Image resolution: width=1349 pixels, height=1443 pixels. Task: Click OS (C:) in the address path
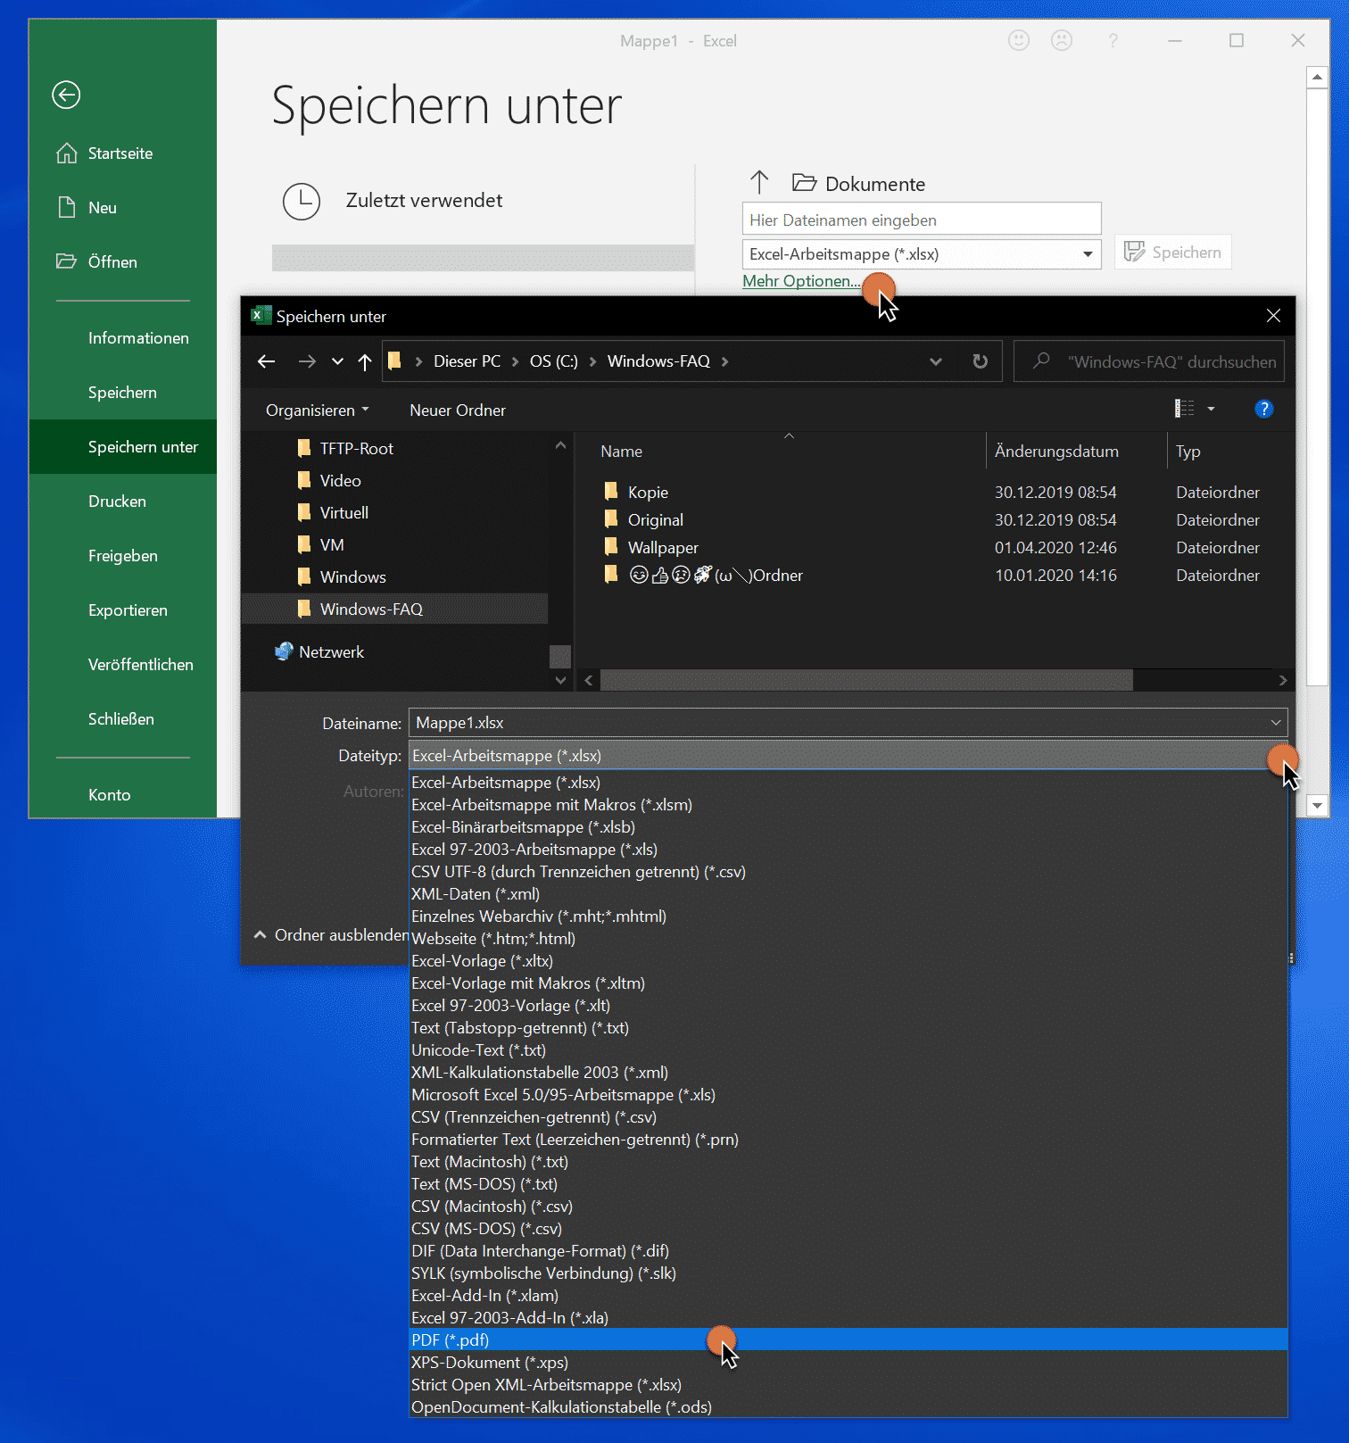point(554,361)
